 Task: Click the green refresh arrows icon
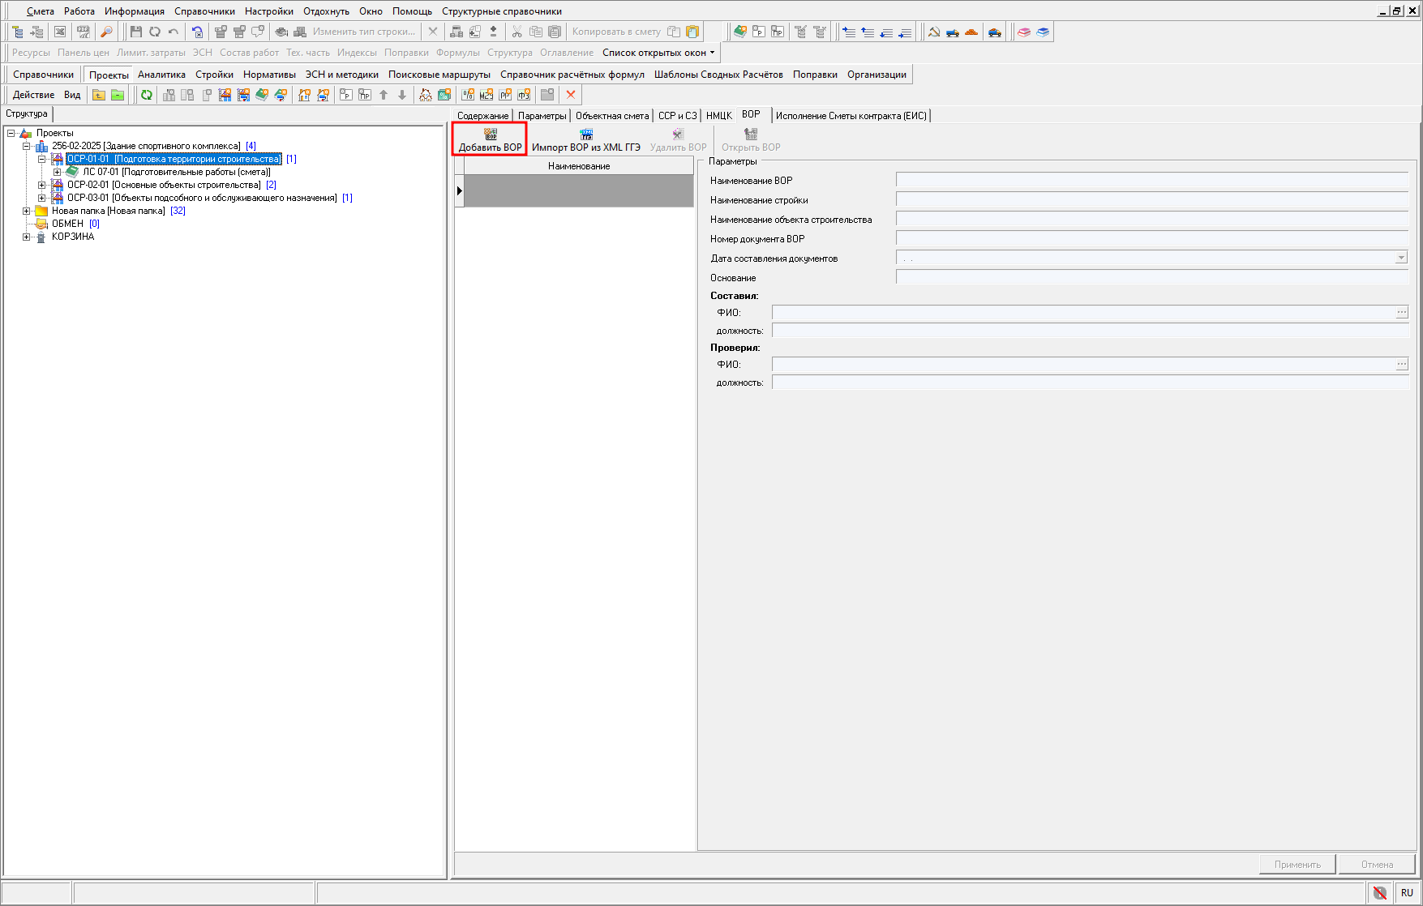(x=147, y=95)
